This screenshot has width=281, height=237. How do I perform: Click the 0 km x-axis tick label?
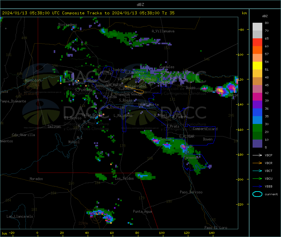37,233
